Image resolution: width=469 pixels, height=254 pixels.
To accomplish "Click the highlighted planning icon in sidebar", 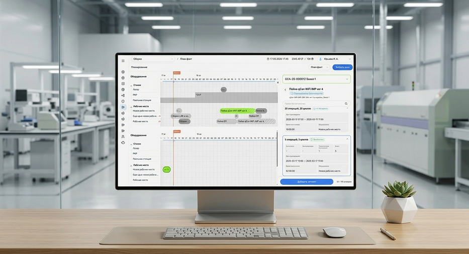I will pyautogui.click(x=123, y=107).
